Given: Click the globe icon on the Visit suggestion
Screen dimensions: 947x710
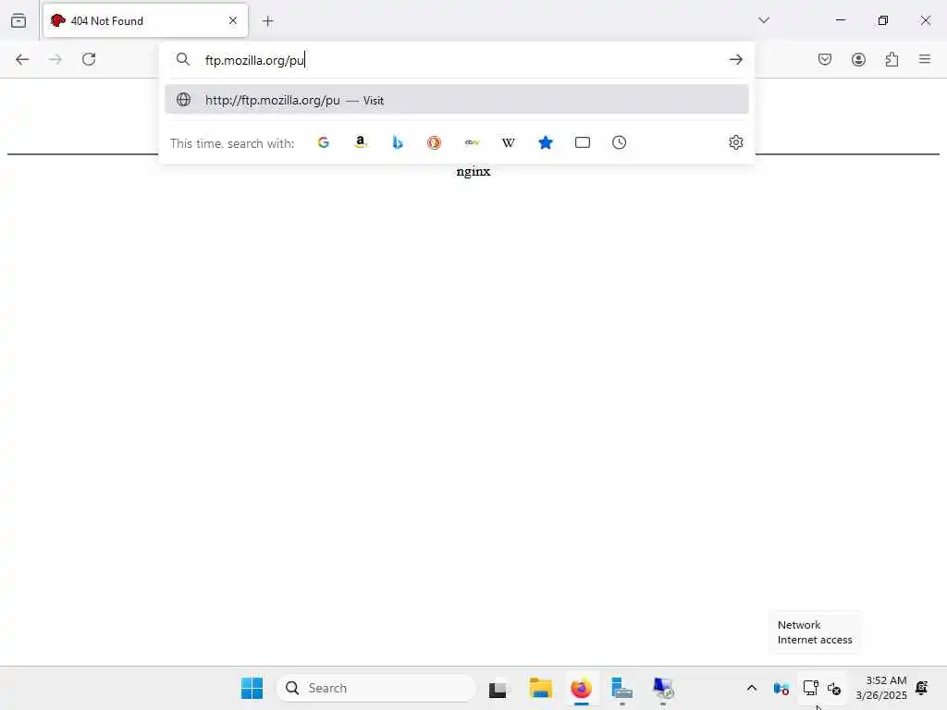Looking at the screenshot, I should pos(184,100).
